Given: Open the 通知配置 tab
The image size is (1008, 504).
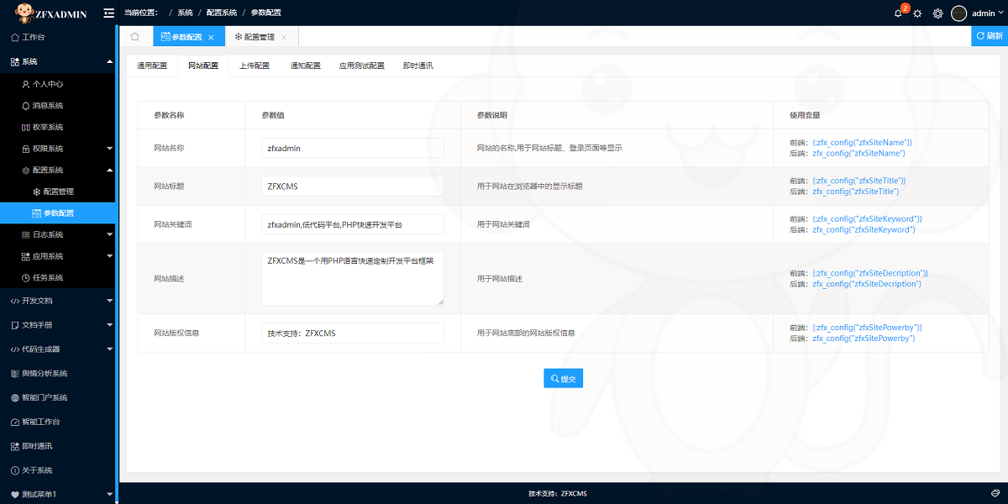Looking at the screenshot, I should click(305, 66).
